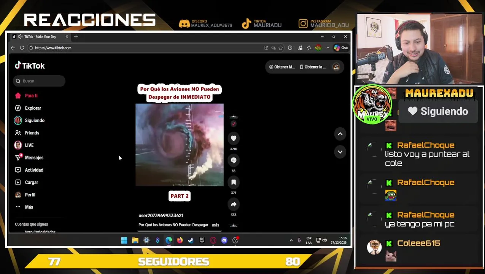This screenshot has width=485, height=274.
Task: Reload the TikTok page
Action: (x=22, y=48)
